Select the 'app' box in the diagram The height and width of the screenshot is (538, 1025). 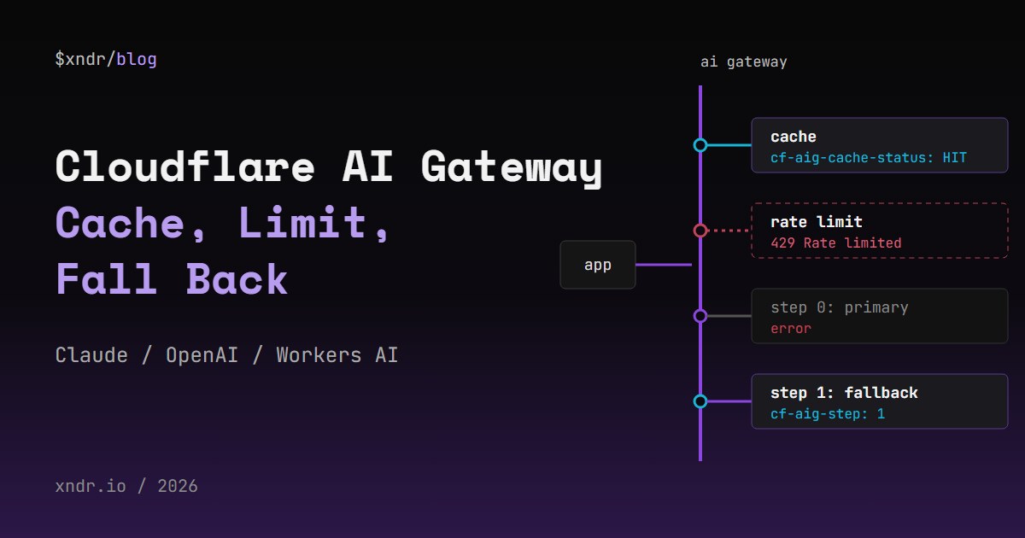tap(598, 265)
